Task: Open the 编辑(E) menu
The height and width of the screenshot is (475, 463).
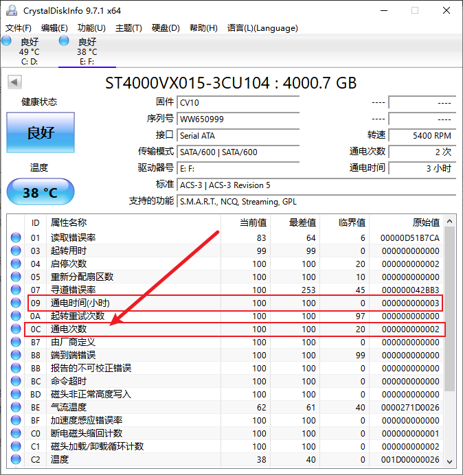Action: pyautogui.click(x=54, y=28)
